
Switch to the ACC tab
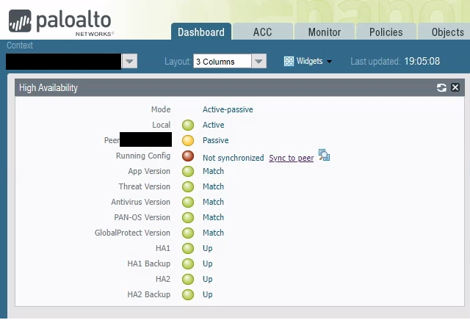(262, 32)
